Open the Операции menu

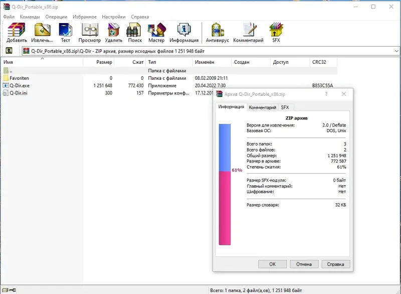point(56,17)
